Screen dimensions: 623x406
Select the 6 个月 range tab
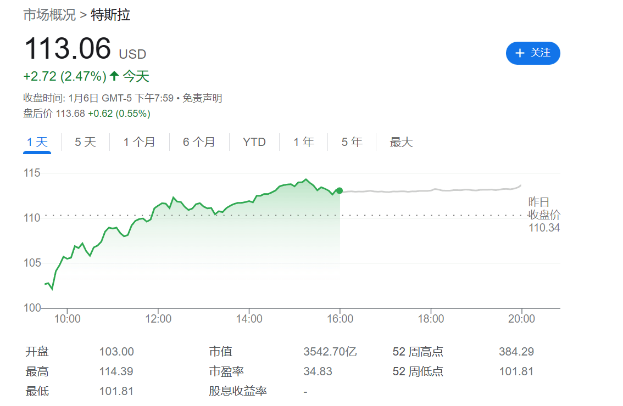(199, 142)
